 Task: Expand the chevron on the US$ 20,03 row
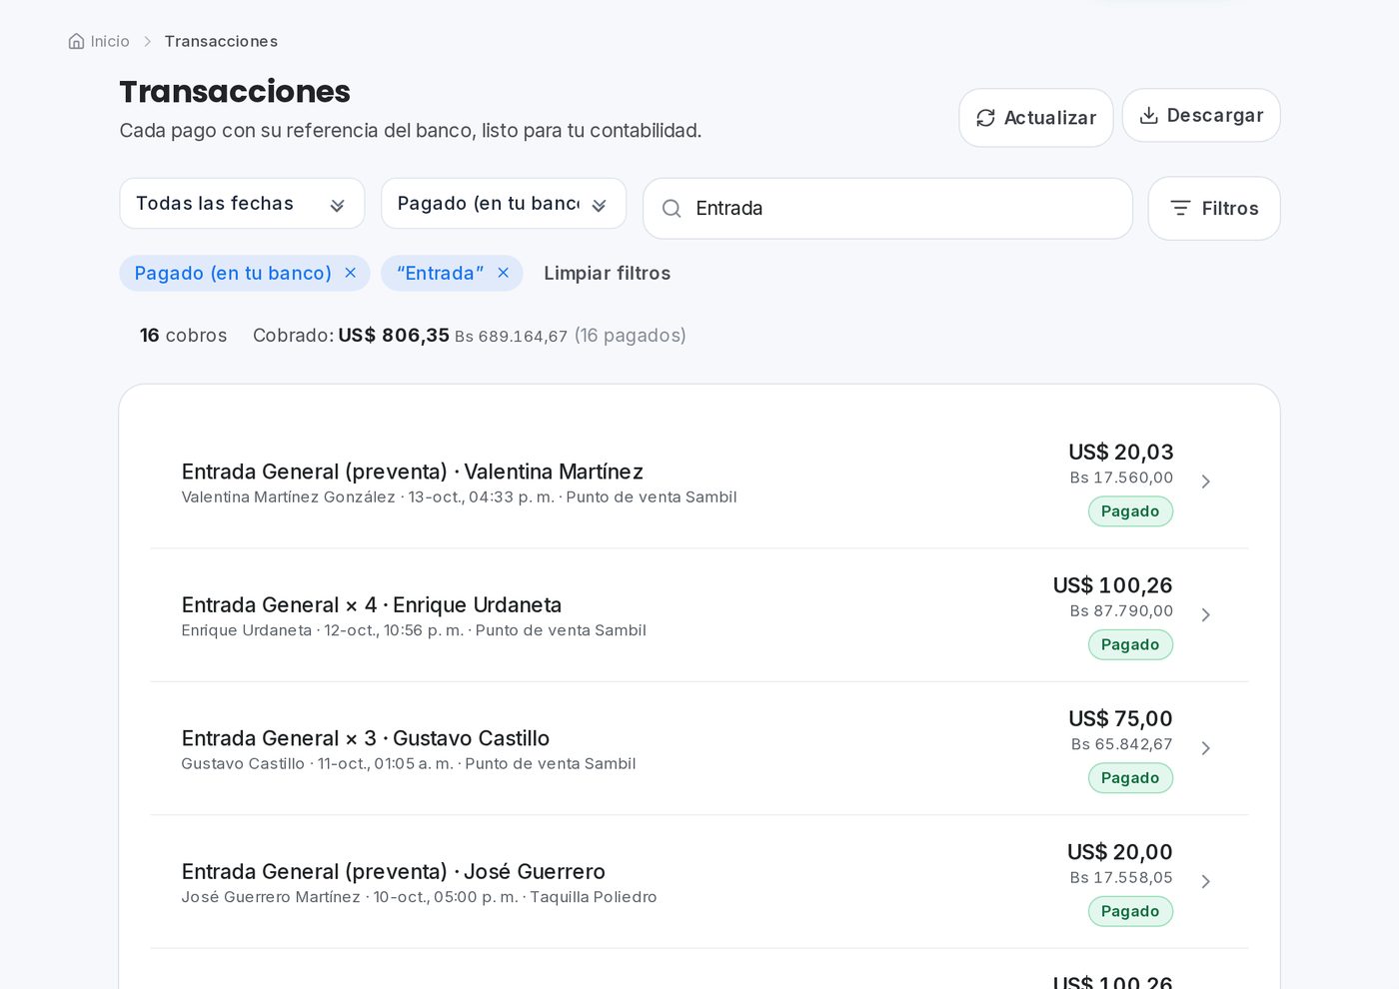[x=1206, y=482]
